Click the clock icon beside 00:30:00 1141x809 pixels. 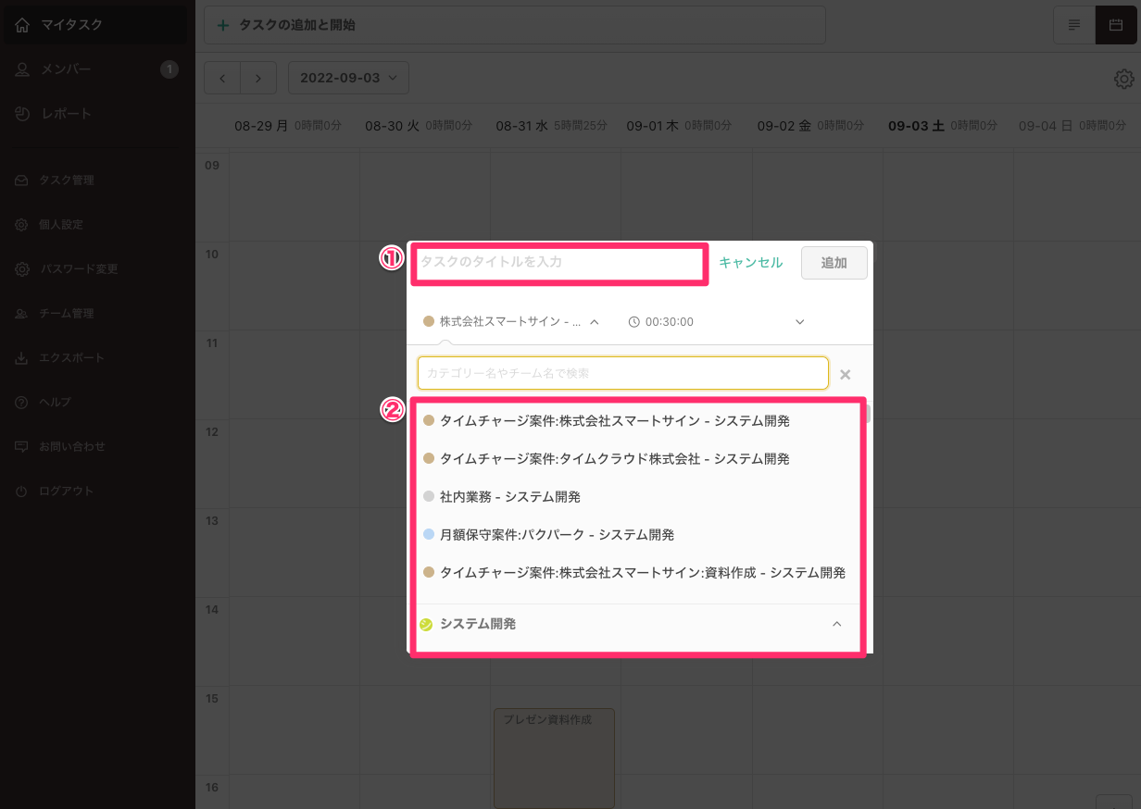634,322
